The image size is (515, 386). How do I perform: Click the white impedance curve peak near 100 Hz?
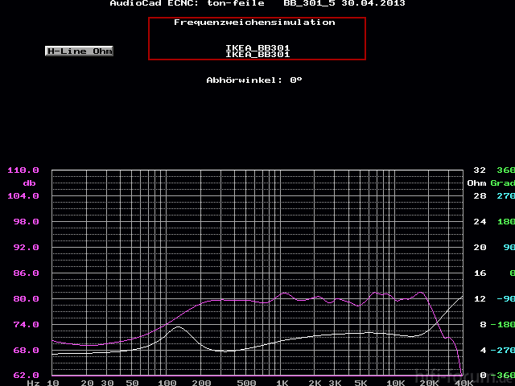(178, 327)
